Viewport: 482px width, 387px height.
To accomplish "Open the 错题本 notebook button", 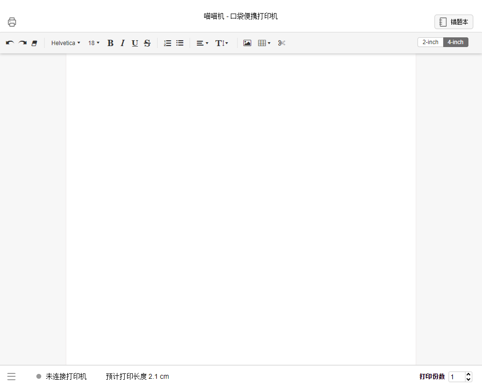I will coord(454,22).
